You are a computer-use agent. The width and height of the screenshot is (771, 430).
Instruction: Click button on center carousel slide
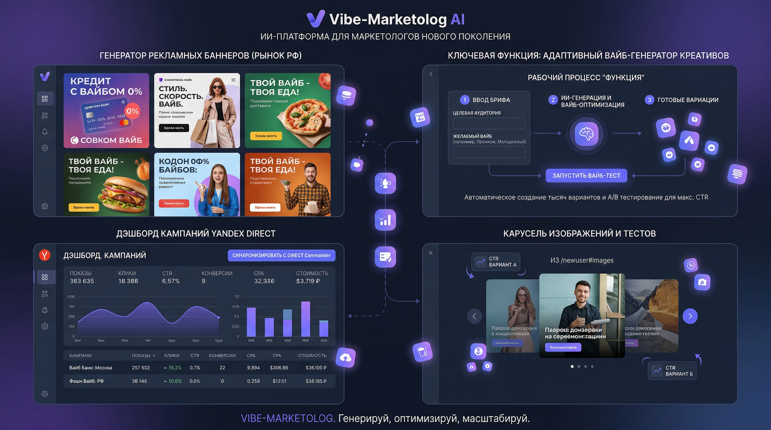click(x=563, y=347)
